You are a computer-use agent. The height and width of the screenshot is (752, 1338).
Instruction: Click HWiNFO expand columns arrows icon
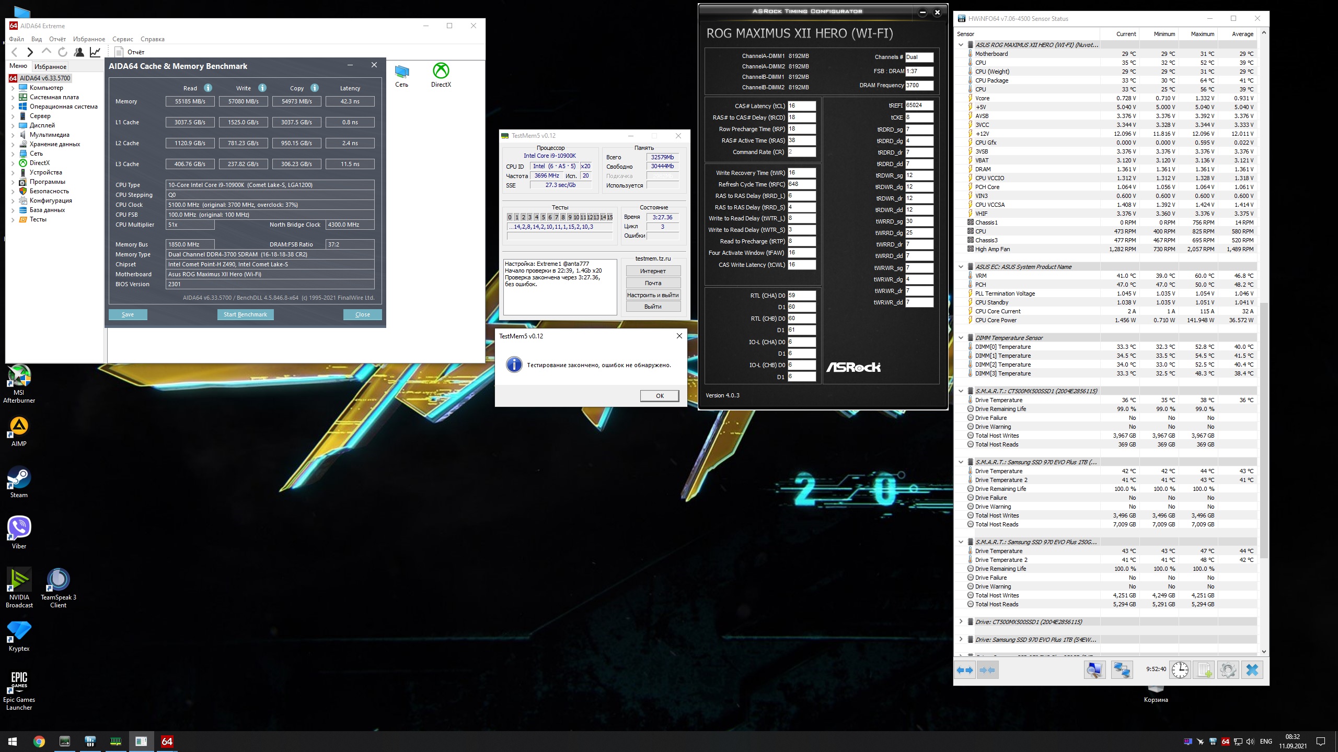[965, 669]
